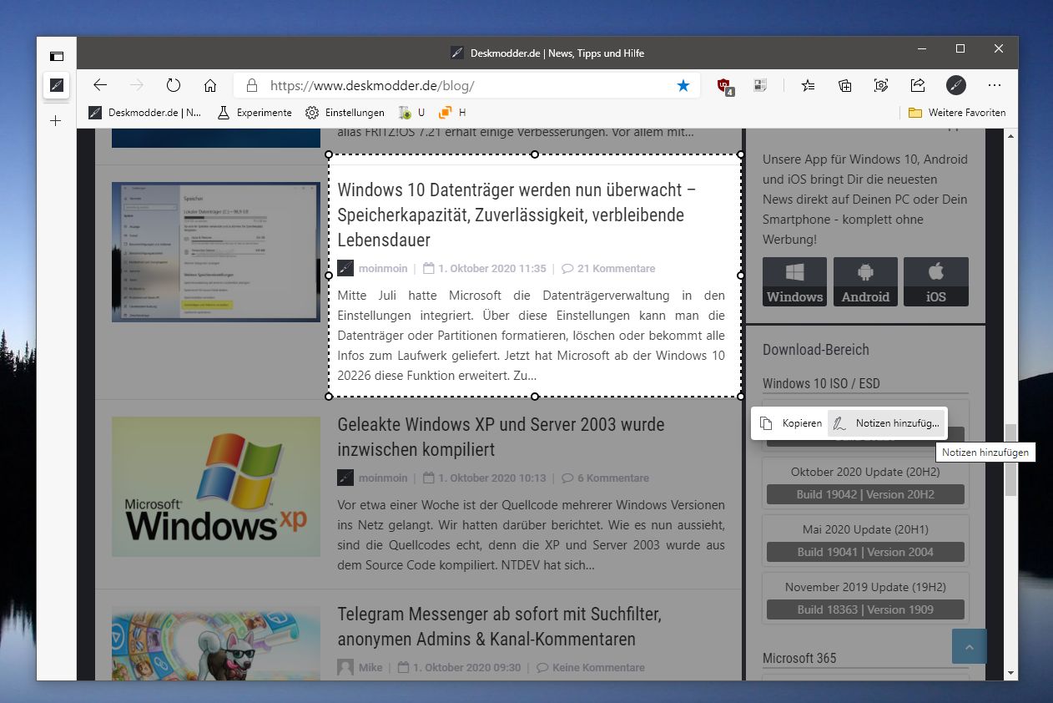Open the Datenträger article thumbnail
The height and width of the screenshot is (703, 1053).
(216, 251)
